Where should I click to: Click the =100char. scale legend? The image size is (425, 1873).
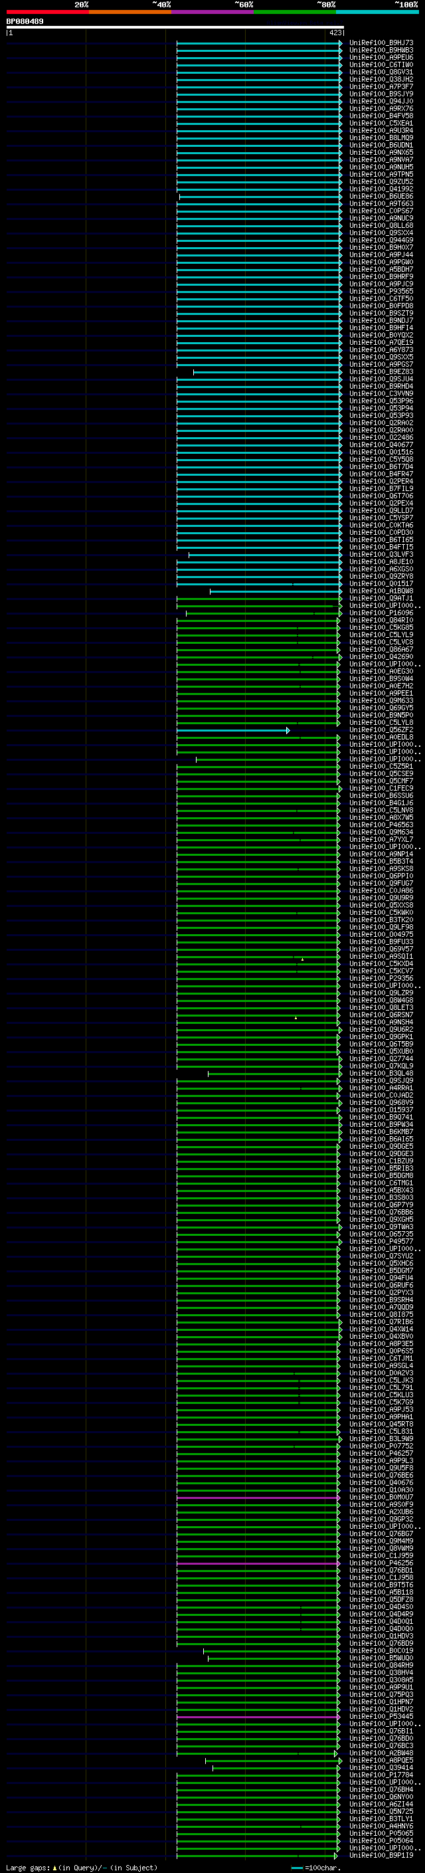315,1867
